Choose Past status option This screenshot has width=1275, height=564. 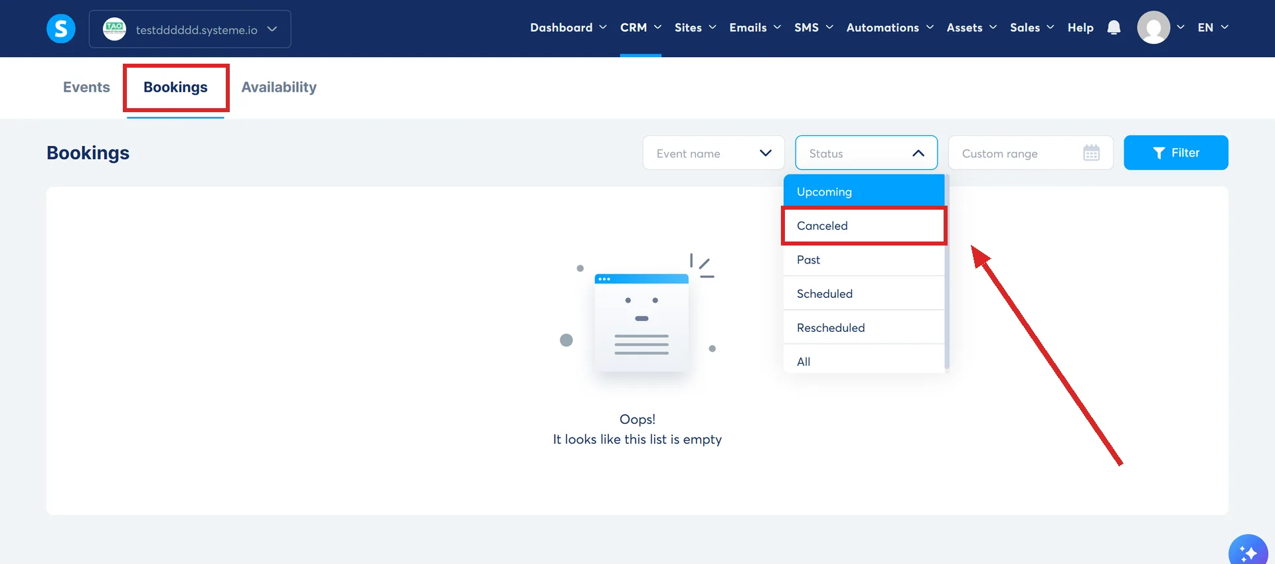[x=863, y=259]
